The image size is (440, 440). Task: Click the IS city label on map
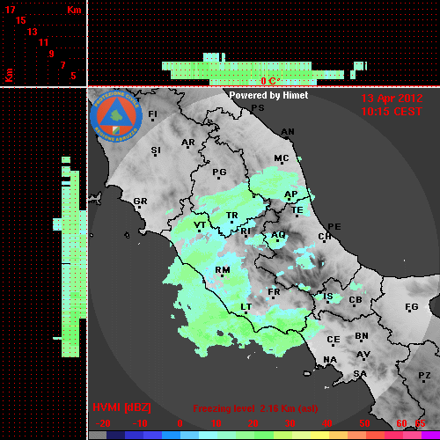click(328, 297)
